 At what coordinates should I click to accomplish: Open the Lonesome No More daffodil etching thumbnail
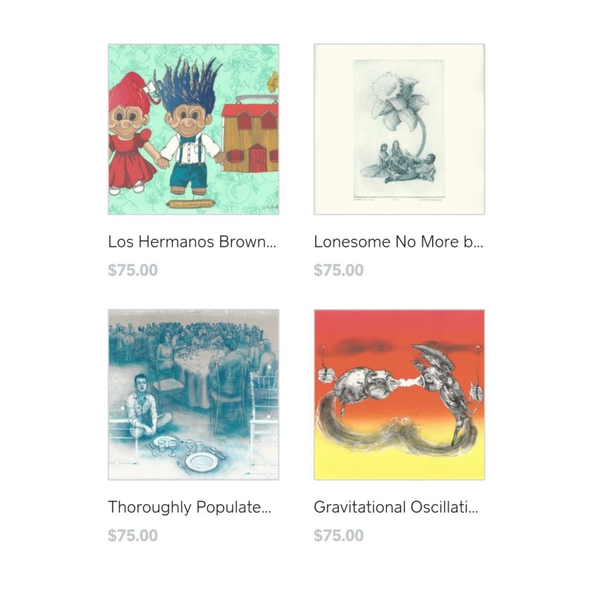[x=399, y=129]
